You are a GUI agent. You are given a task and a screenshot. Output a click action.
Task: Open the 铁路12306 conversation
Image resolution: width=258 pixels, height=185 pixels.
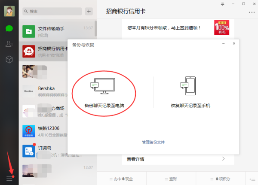[57, 130]
